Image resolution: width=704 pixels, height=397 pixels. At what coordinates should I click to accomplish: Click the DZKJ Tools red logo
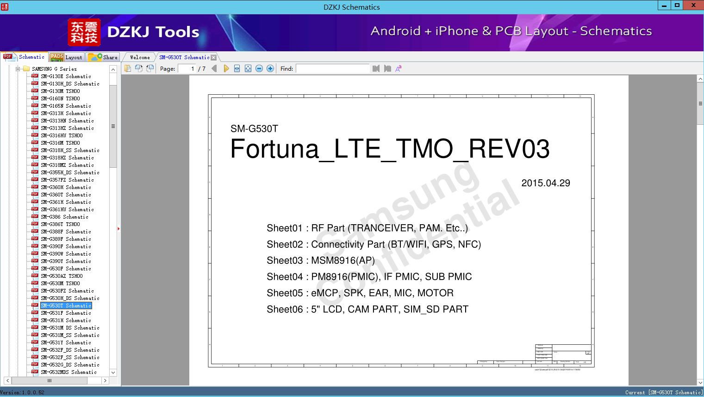[84, 32]
